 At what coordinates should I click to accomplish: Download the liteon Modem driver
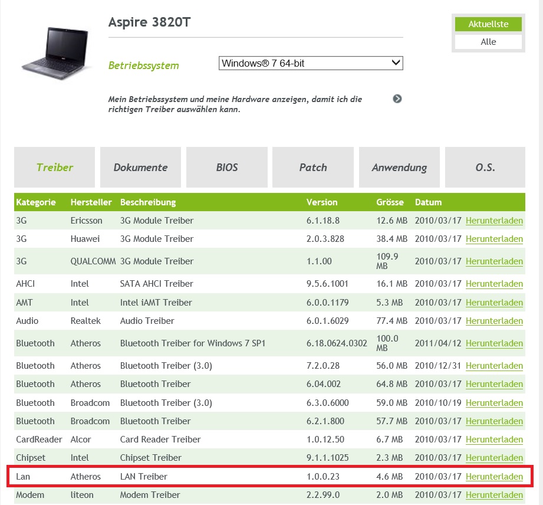click(x=494, y=495)
